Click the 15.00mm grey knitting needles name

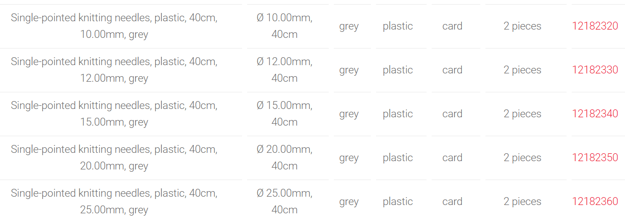coord(114,114)
